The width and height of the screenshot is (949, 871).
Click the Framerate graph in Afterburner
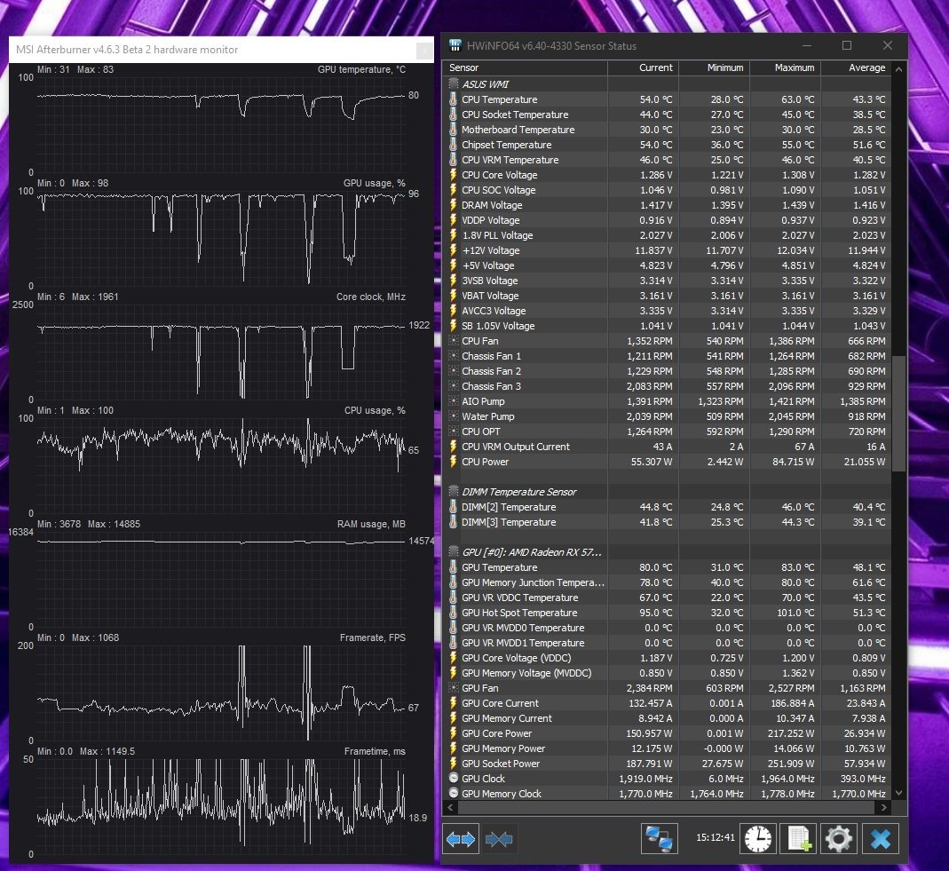(221, 693)
